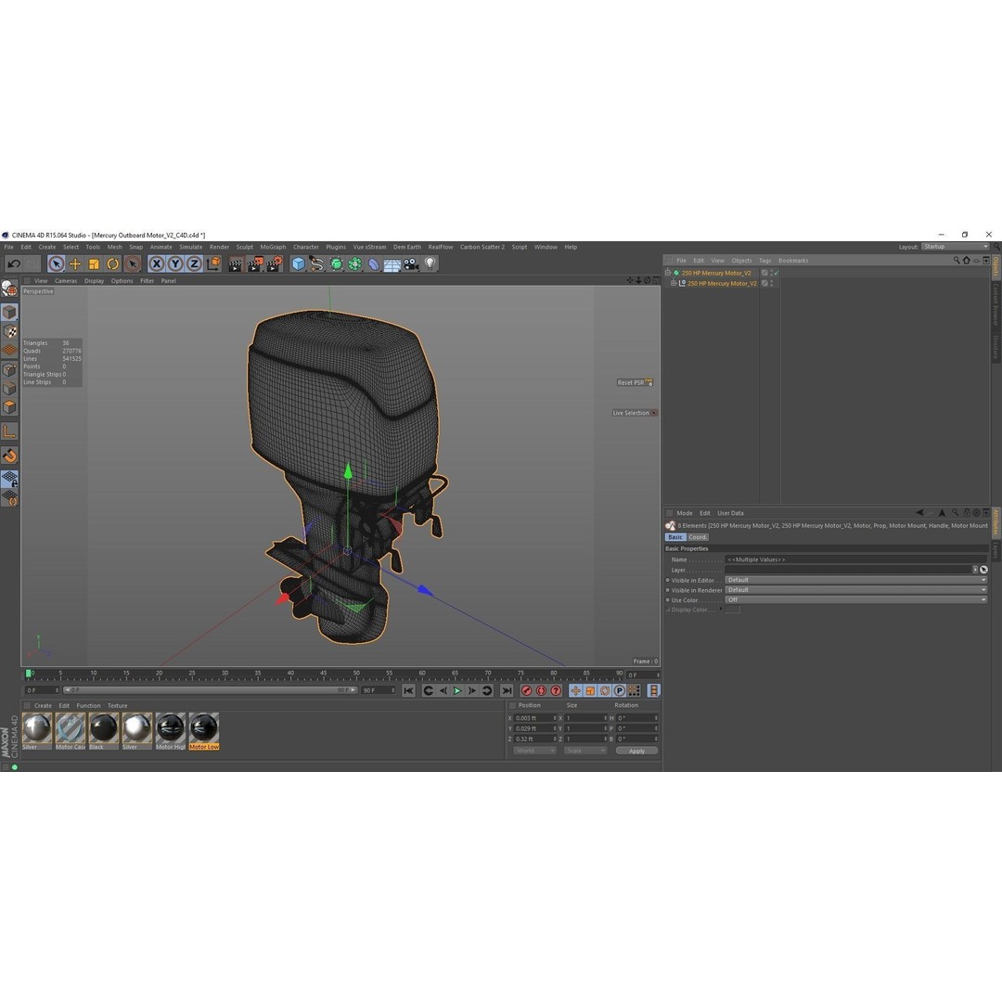Viewport: 1002px width, 1002px height.
Task: Click the Apply button in coordinates
Action: 636,751
